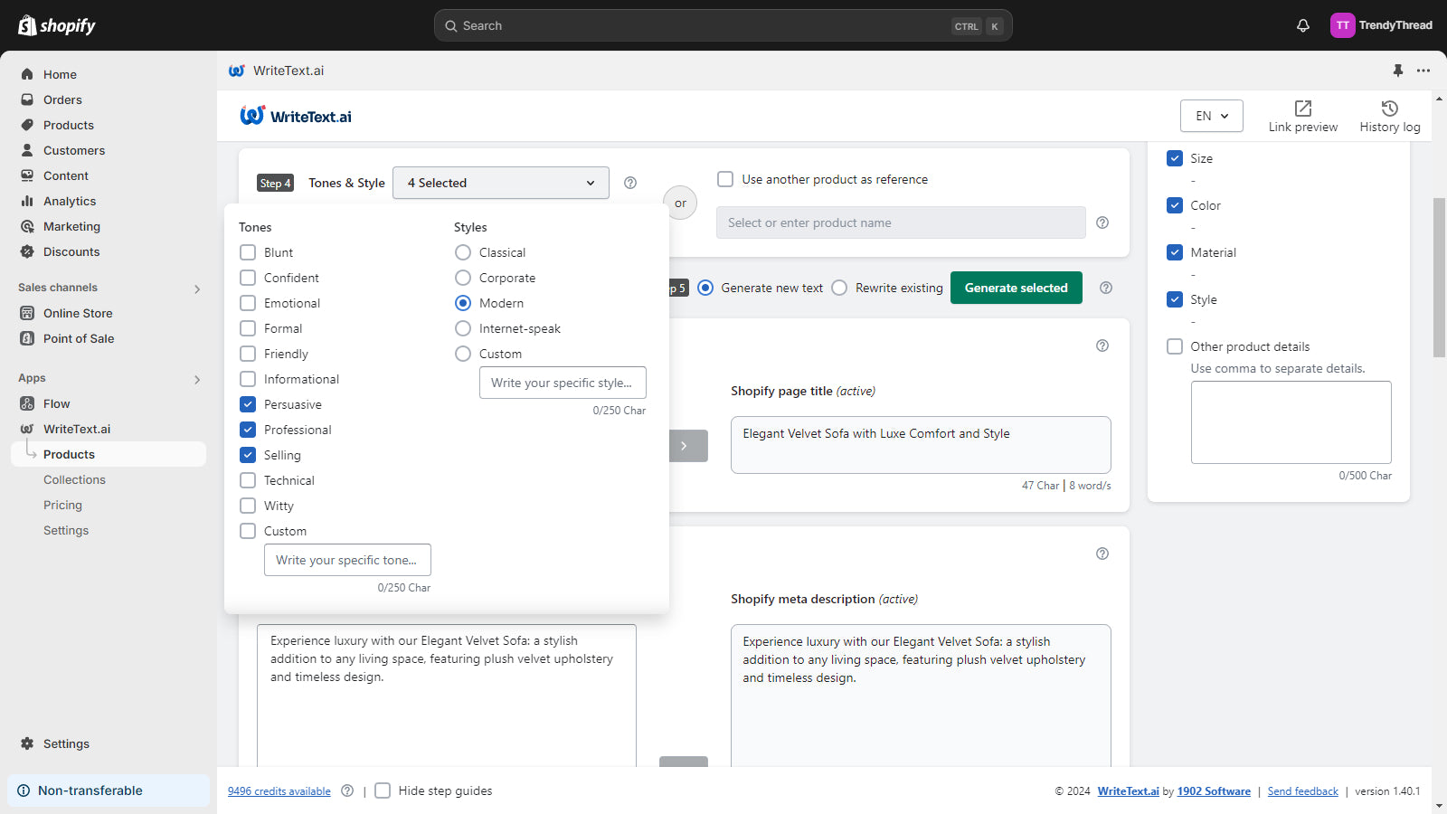Check the Confident tone checkbox
1447x814 pixels.
pyautogui.click(x=248, y=278)
